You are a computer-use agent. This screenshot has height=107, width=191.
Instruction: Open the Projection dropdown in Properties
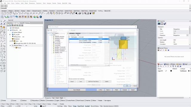(187, 35)
